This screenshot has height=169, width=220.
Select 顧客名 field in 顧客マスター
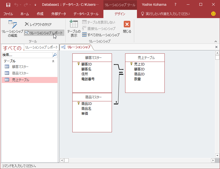(x=86, y=69)
